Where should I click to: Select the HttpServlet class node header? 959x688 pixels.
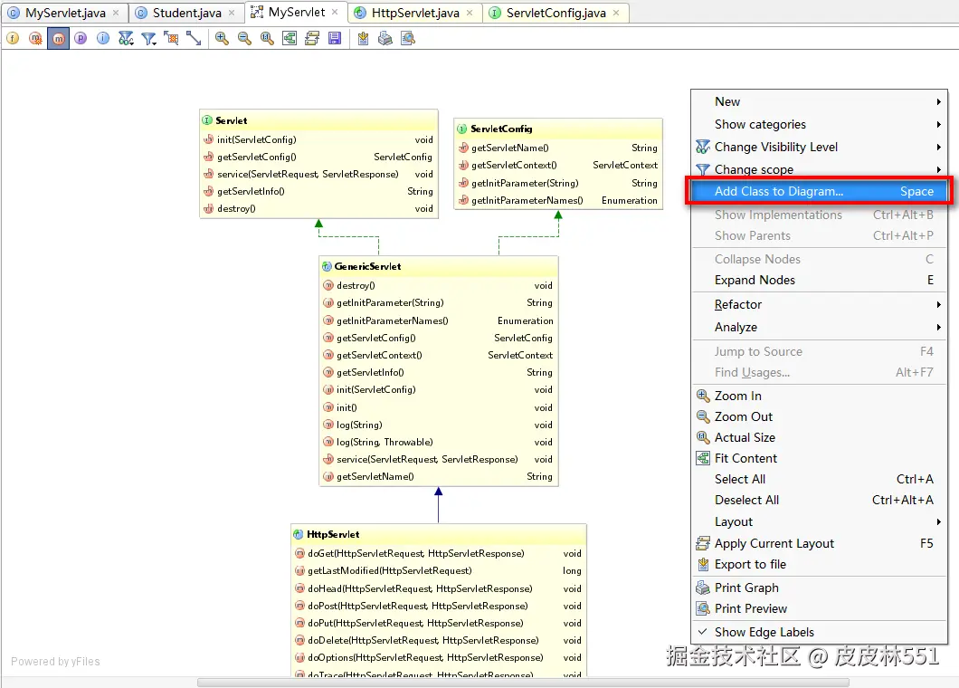pos(439,534)
